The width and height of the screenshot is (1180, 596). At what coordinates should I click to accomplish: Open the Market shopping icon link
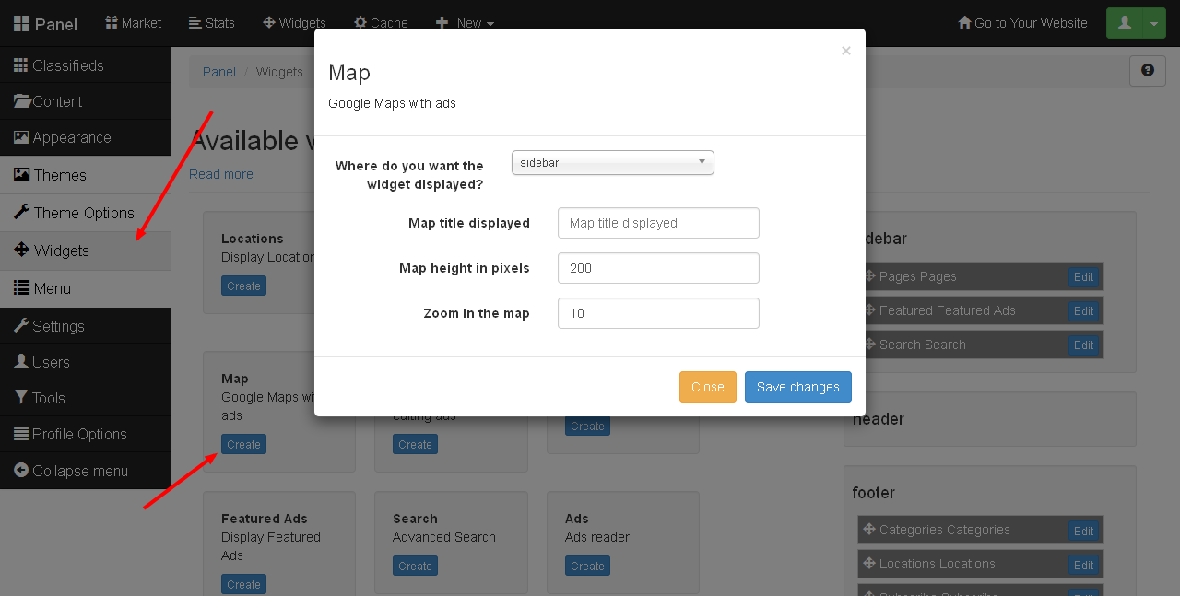point(133,23)
